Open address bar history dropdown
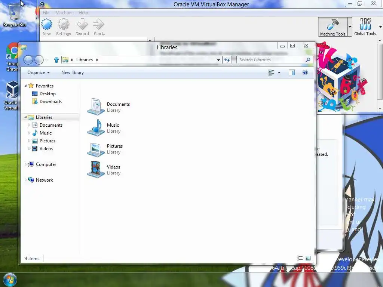 click(218, 60)
